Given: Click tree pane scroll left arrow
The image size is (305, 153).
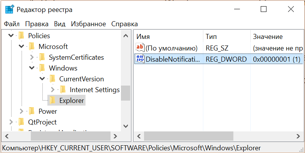Looking at the screenshot, I should (x=7, y=136).
